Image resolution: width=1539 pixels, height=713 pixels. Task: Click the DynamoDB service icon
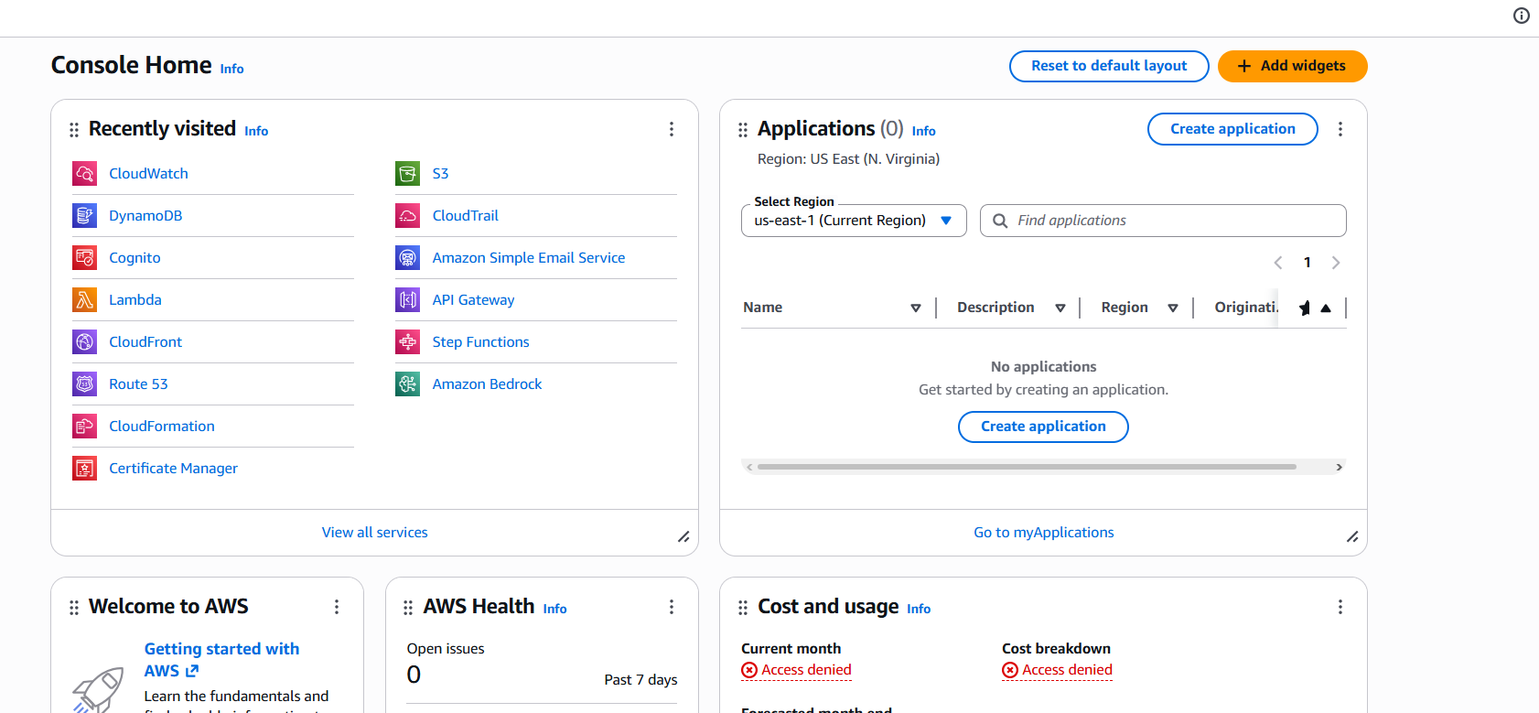(84, 215)
